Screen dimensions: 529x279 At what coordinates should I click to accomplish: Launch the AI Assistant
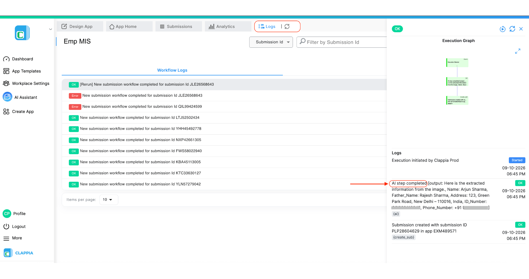20,97
